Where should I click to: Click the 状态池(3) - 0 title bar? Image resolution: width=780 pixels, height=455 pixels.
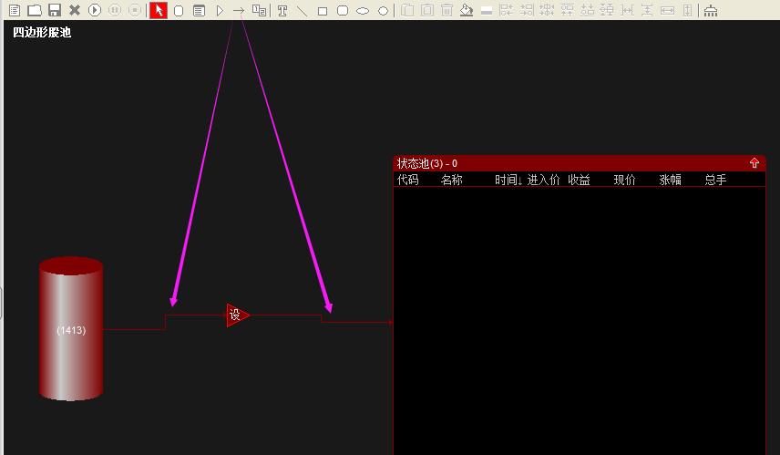[579, 163]
